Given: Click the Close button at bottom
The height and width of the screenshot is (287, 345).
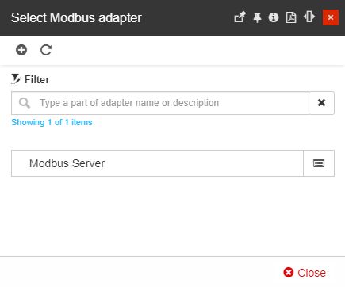Looking at the screenshot, I should pos(305,273).
